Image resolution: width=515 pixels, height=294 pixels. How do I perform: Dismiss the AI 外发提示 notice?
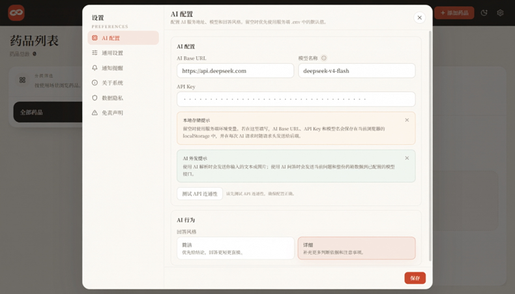pyautogui.click(x=407, y=158)
